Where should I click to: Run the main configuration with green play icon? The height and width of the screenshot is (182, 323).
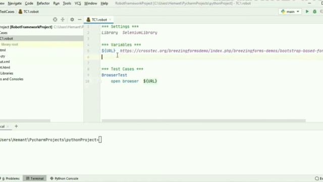coord(307,12)
